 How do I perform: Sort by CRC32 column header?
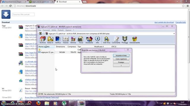tap(114, 47)
